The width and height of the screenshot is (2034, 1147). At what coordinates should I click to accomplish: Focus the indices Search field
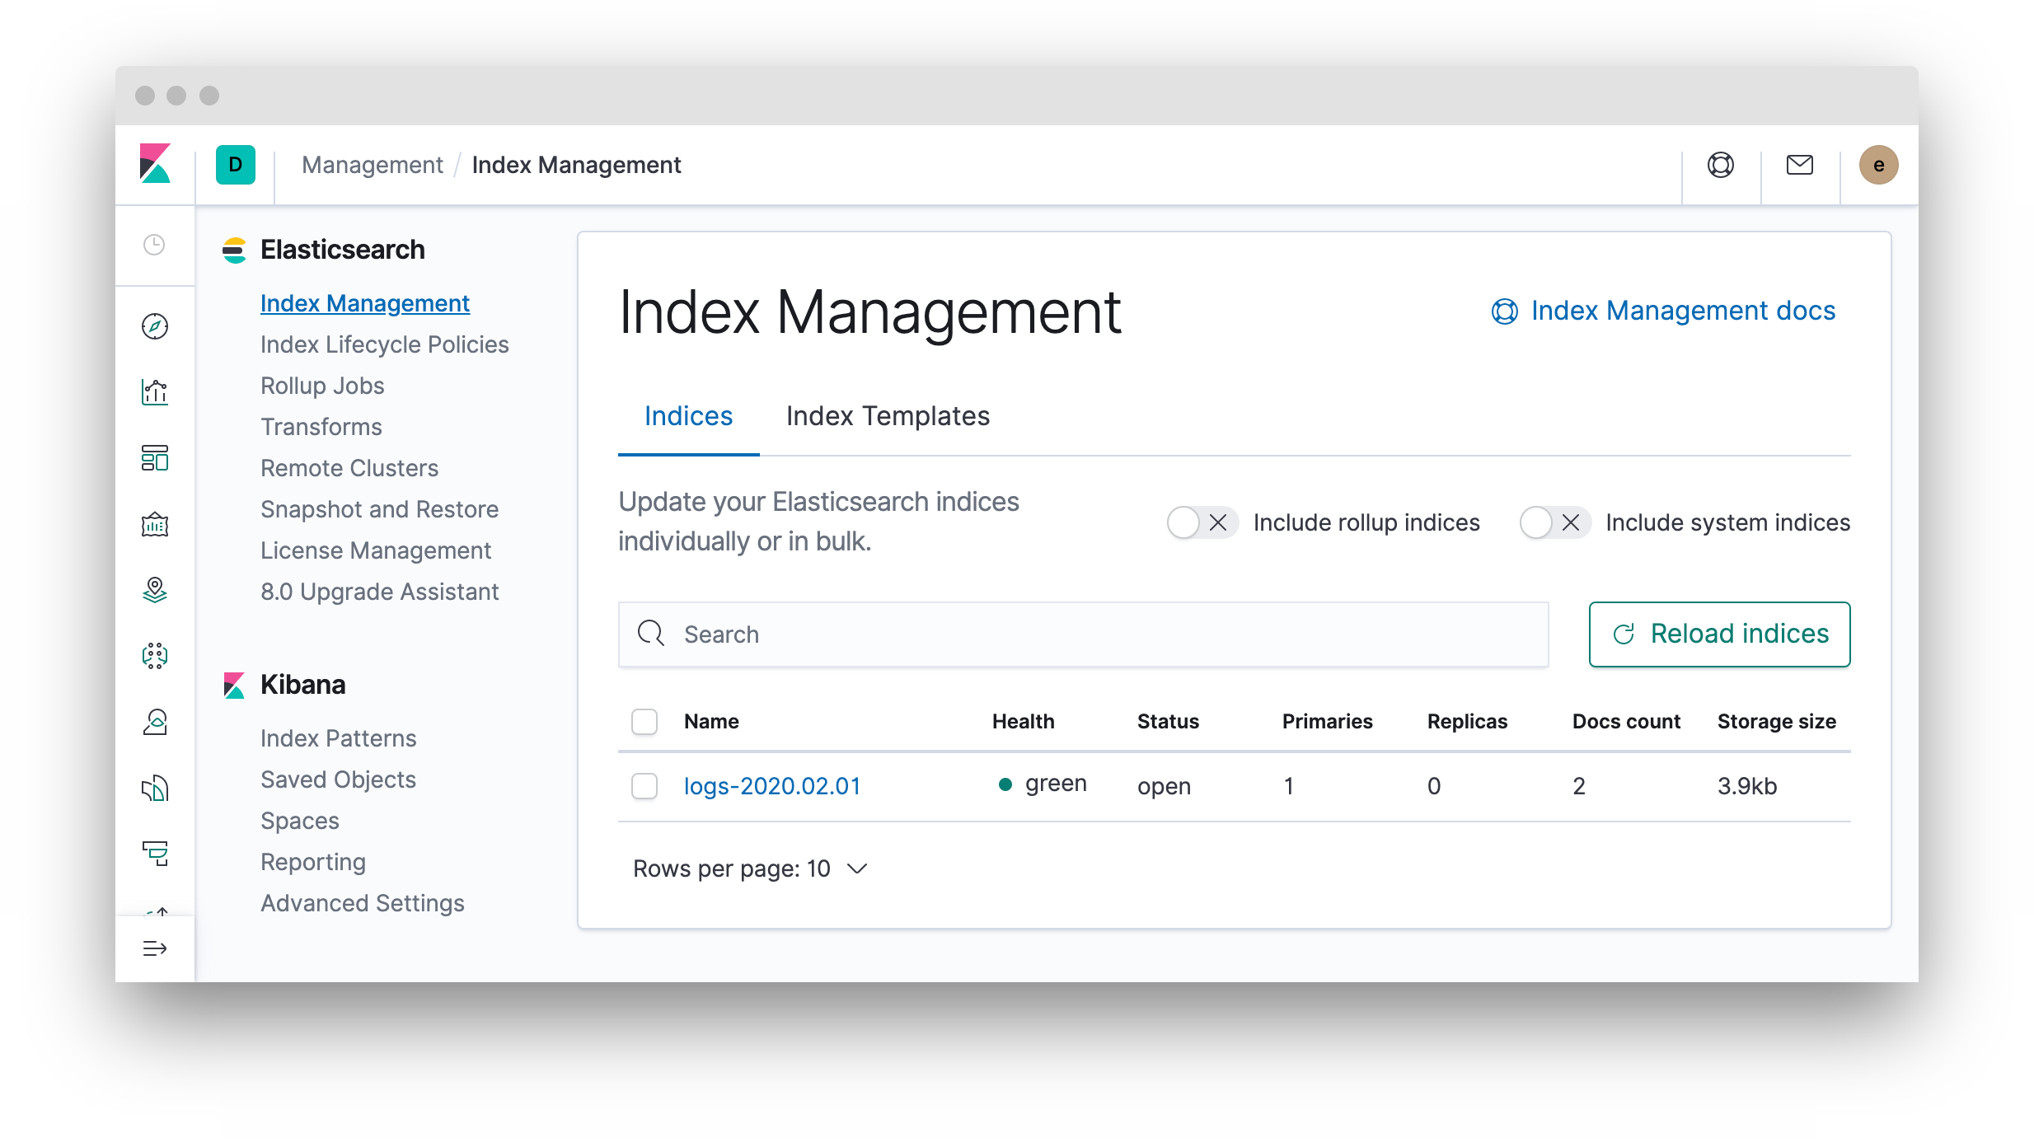tap(1083, 634)
